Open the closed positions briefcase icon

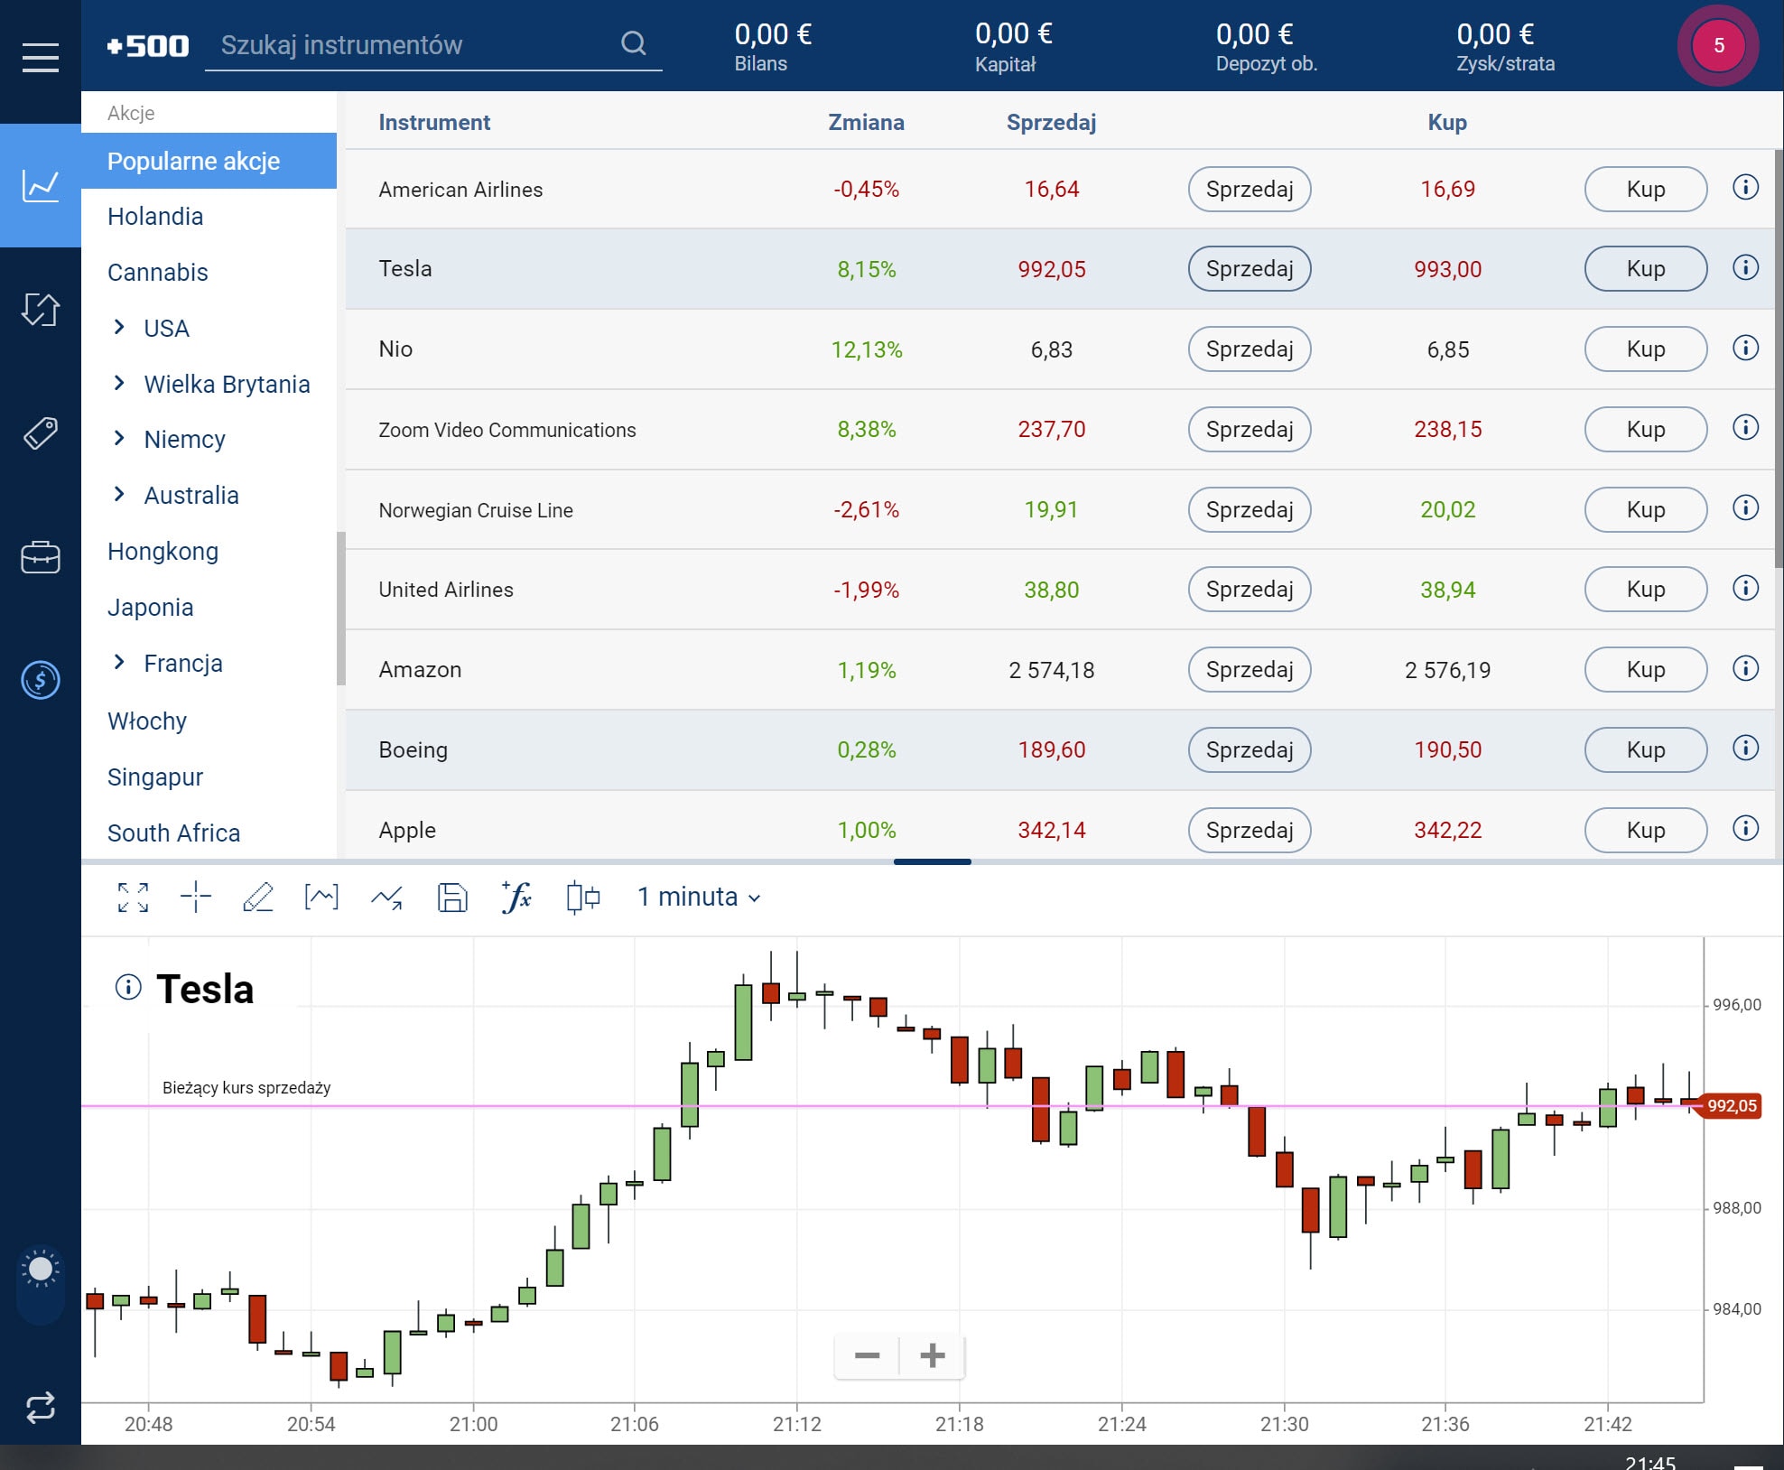click(x=41, y=557)
